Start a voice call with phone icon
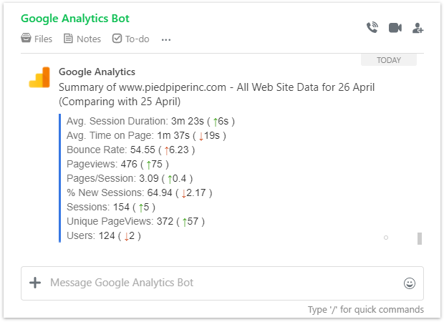Screen dimensions: 444x322 click(x=372, y=27)
